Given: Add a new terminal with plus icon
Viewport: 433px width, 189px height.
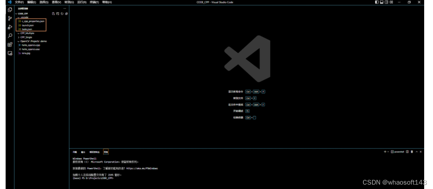Looking at the screenshot, I should coord(385,152).
